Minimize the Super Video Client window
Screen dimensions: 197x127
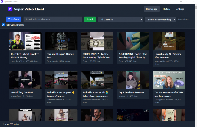tap(181, 2)
